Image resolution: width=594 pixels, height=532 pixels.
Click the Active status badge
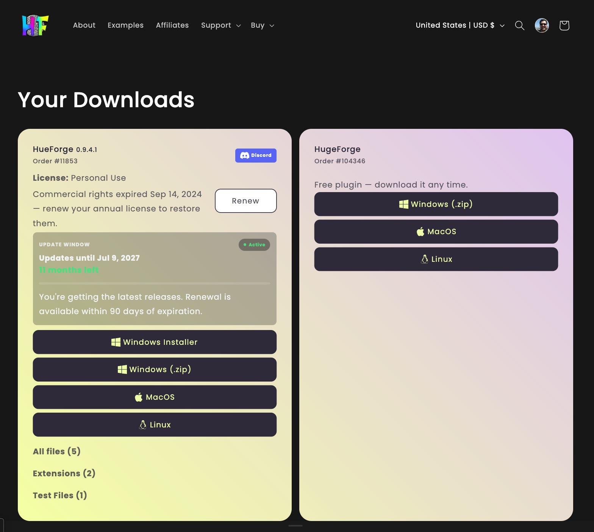click(x=254, y=245)
